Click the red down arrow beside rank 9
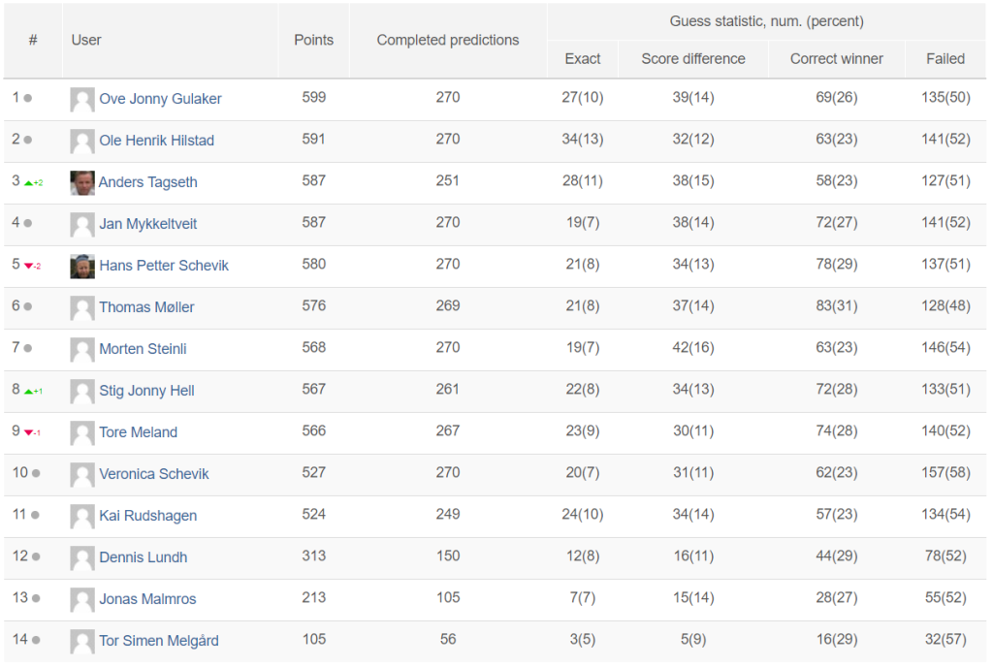993x667 pixels. coord(28,432)
